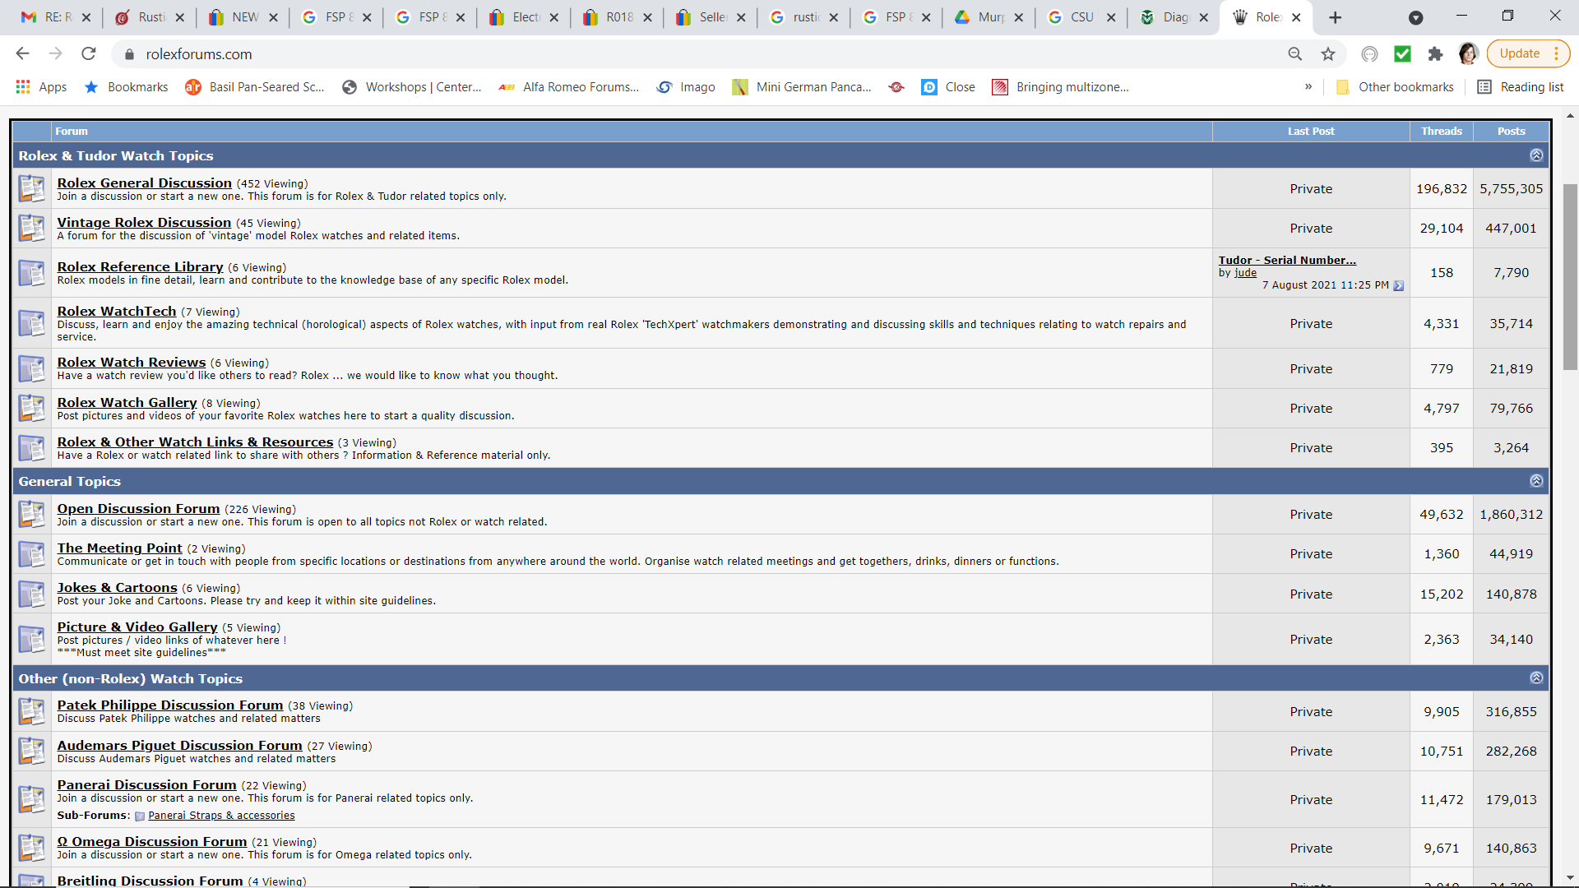
Task: Click the Omega Discussion Forum status icon
Action: pyautogui.click(x=32, y=848)
